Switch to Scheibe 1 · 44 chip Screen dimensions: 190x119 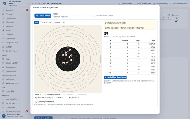46,23
